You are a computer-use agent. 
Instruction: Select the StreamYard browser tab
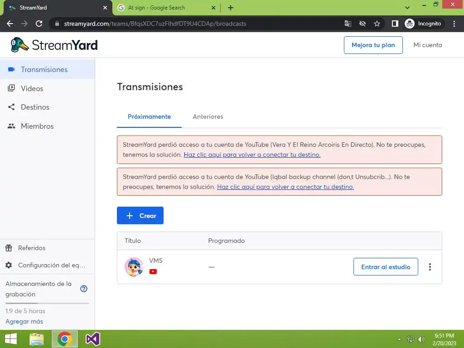tap(56, 8)
